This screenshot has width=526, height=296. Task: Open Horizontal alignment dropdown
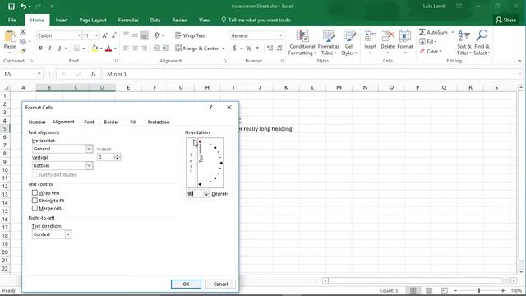pos(89,149)
